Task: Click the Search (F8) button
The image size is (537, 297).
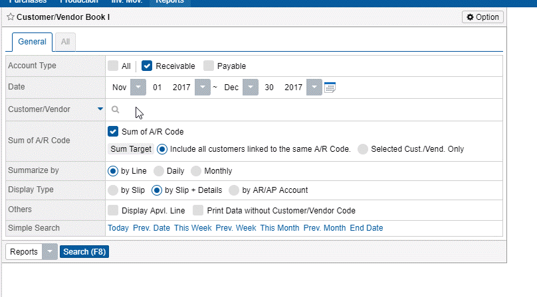Action: (x=84, y=252)
